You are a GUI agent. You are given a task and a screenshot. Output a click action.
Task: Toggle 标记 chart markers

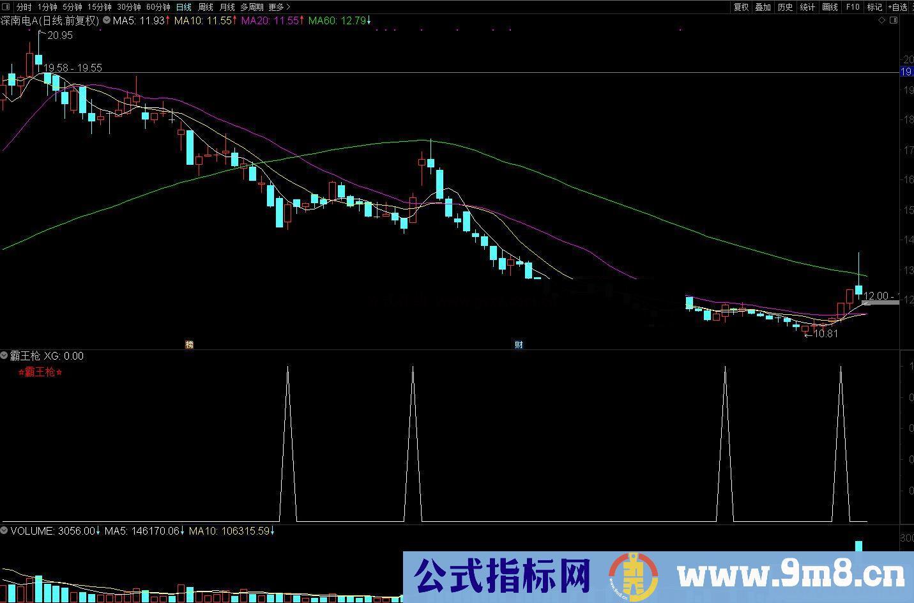pos(874,7)
